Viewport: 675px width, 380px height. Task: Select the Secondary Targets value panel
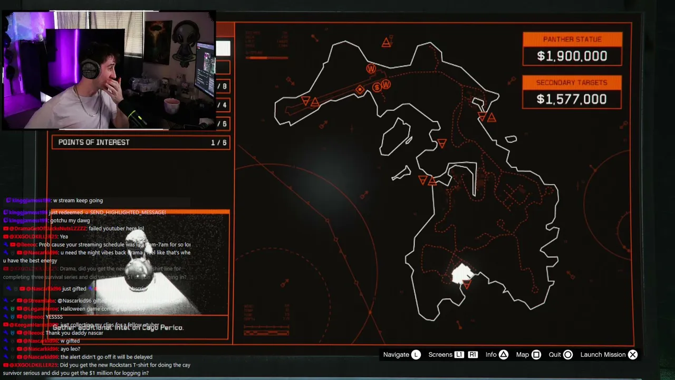[x=572, y=92]
